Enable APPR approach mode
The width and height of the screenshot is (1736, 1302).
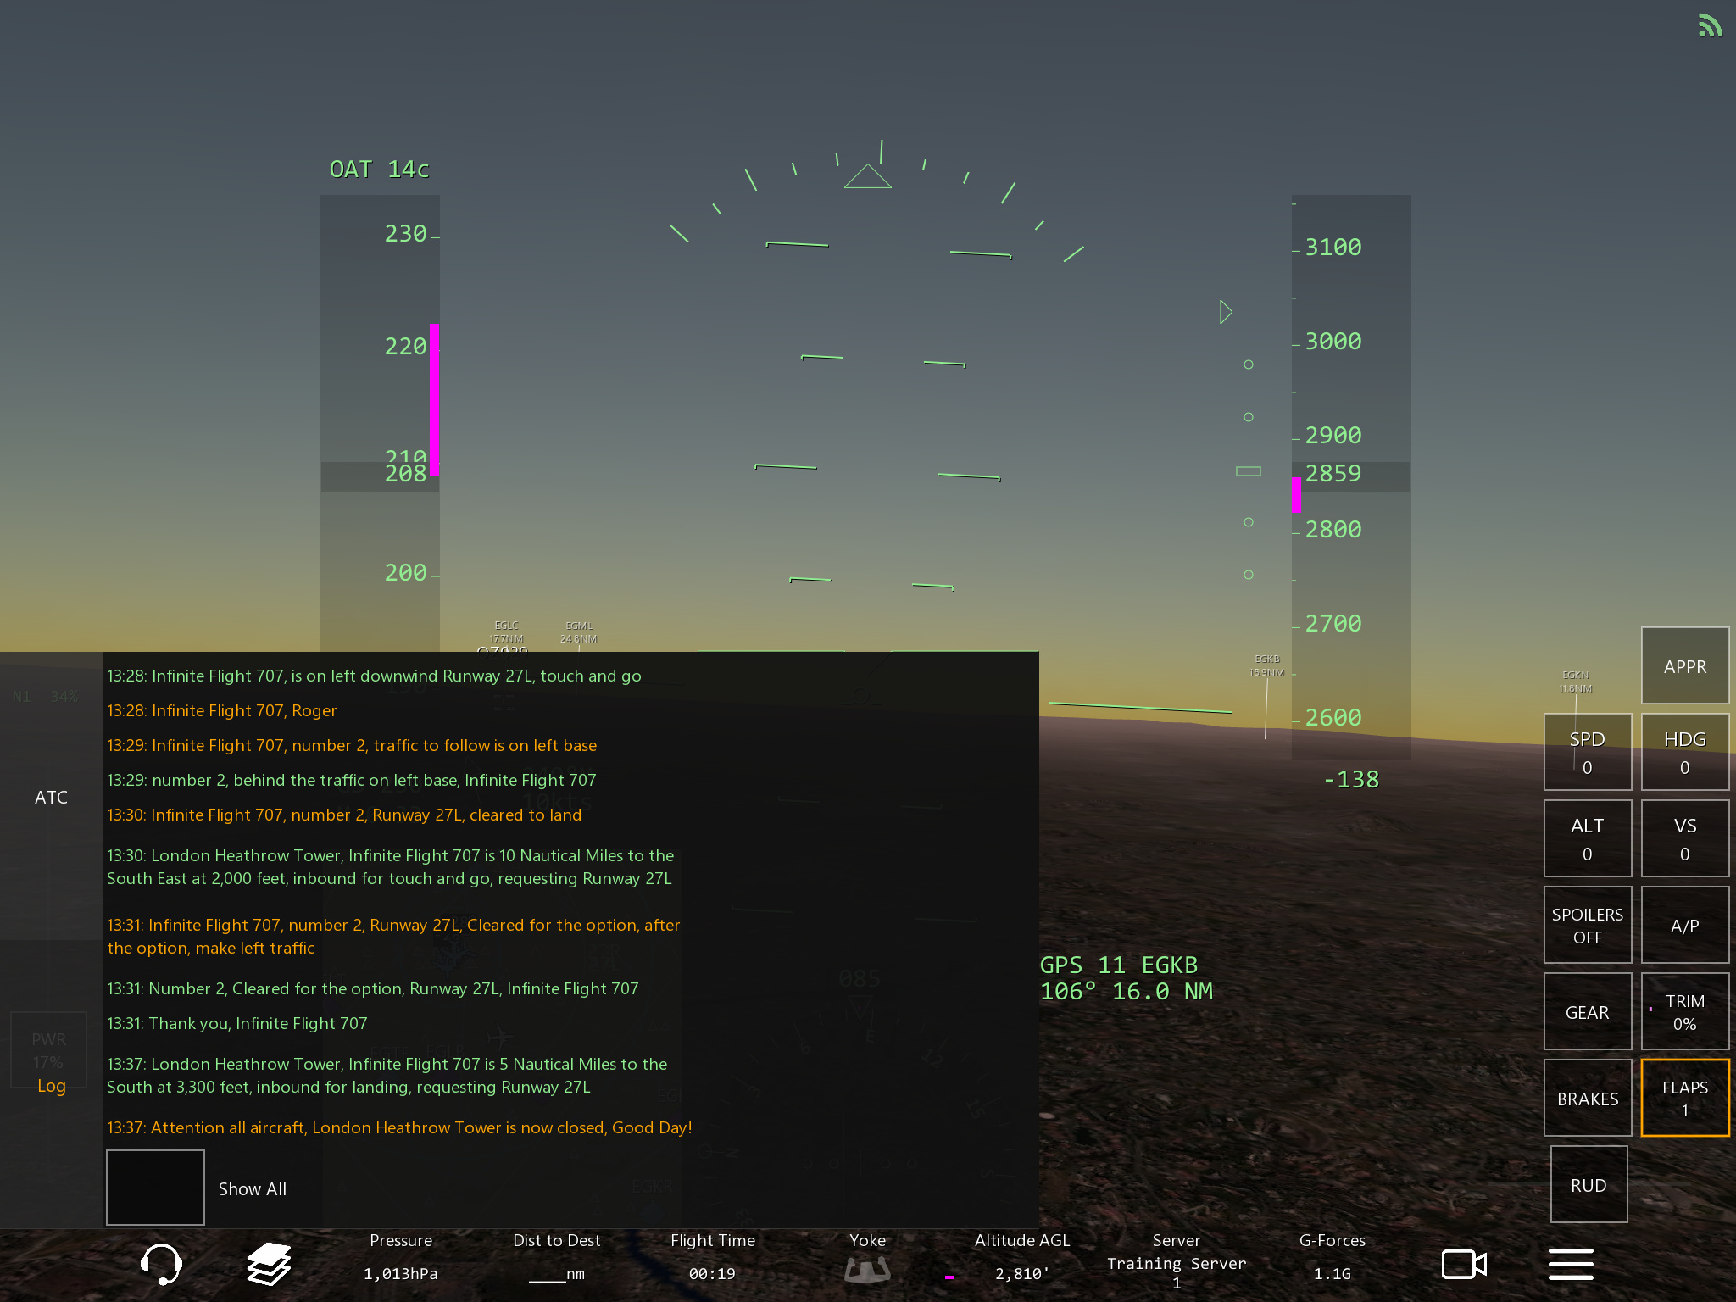tap(1684, 666)
